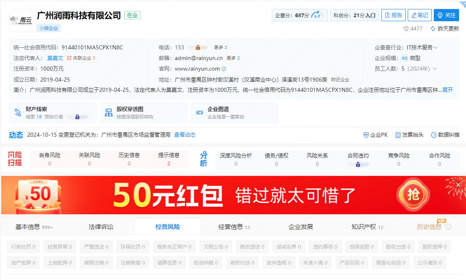
Task: Select the 严重违法 0 filter
Action: coord(96,247)
